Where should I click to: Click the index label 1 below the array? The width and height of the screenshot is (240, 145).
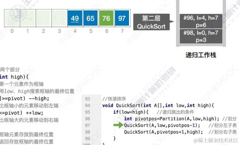click(27, 31)
